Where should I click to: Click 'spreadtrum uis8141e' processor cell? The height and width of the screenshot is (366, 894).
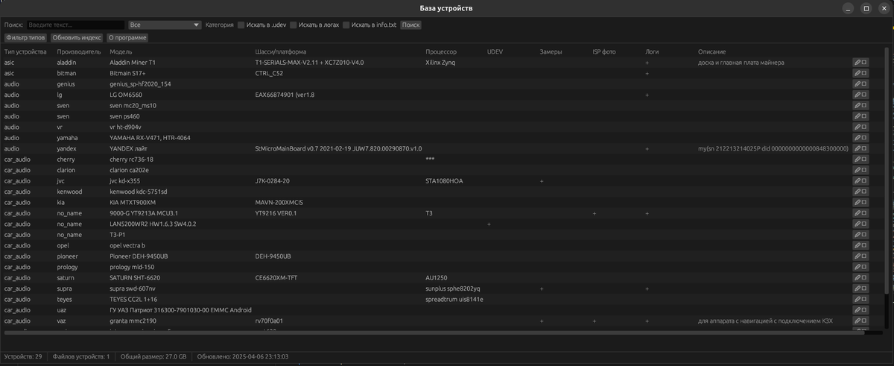tap(454, 299)
